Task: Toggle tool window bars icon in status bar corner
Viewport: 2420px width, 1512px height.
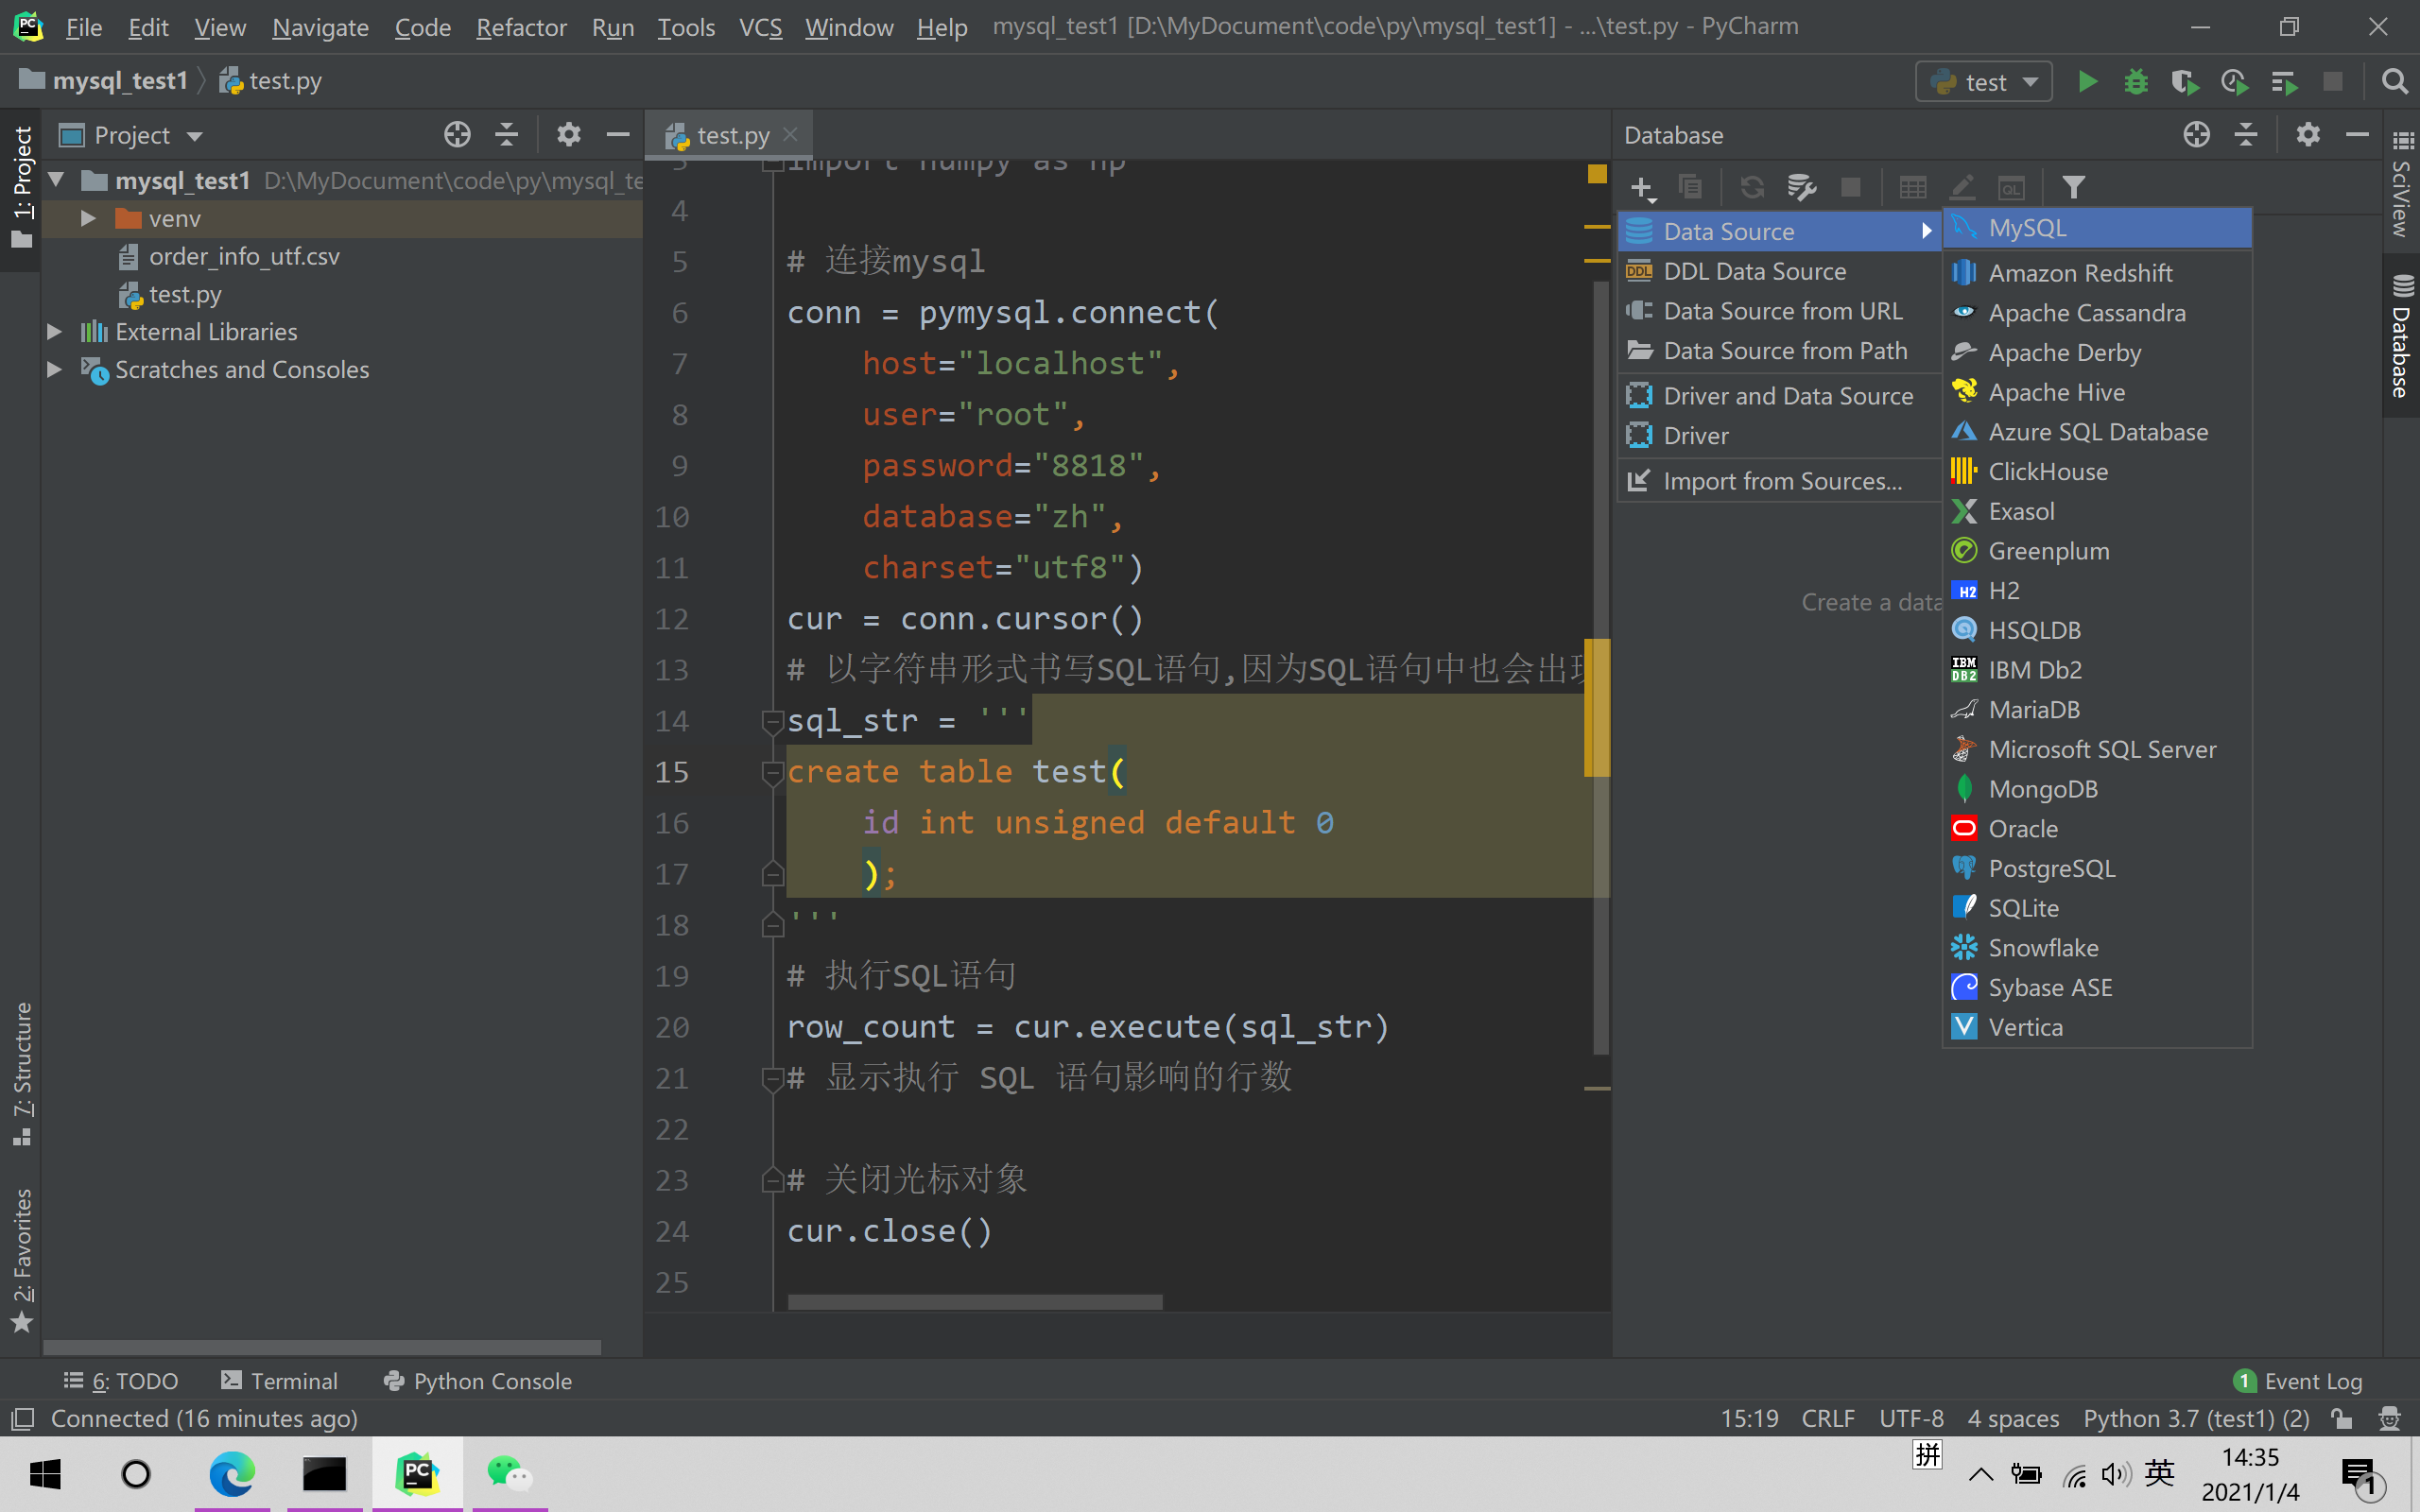Action: click(x=22, y=1419)
